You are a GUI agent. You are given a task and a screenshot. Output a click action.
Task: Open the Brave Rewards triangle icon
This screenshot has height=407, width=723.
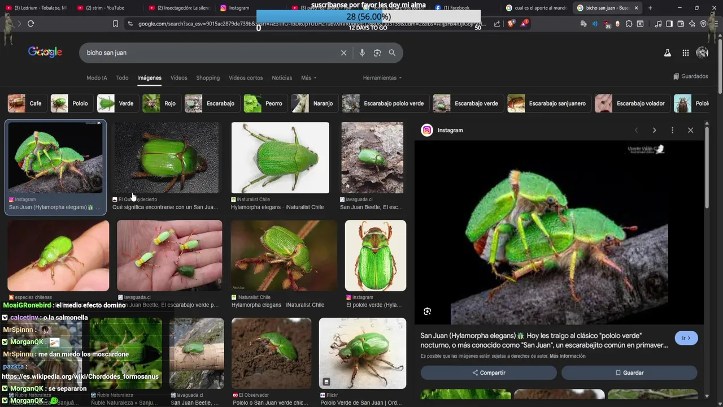click(x=525, y=23)
